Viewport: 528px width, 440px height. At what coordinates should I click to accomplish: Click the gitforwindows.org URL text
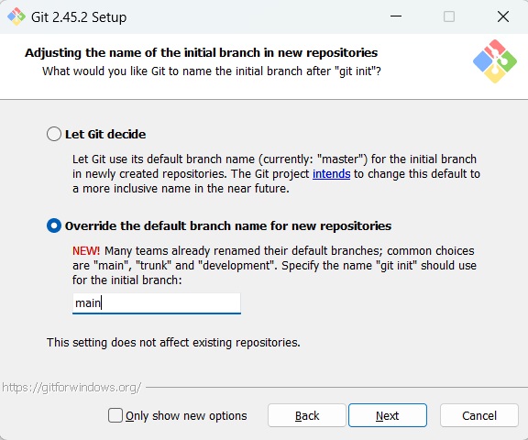71,388
